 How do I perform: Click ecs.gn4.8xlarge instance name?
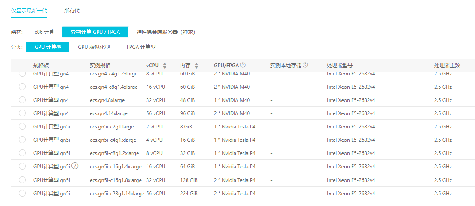(107, 100)
